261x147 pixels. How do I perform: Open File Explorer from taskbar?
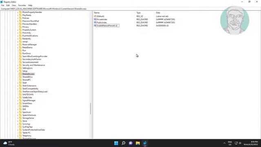(x=138, y=143)
